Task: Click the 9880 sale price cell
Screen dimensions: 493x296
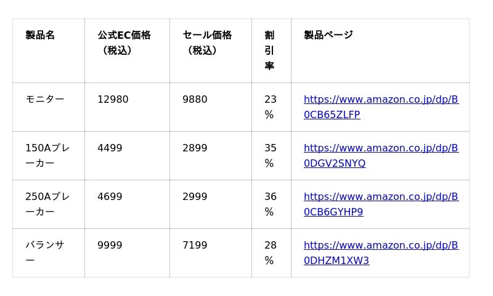Action: click(195, 100)
